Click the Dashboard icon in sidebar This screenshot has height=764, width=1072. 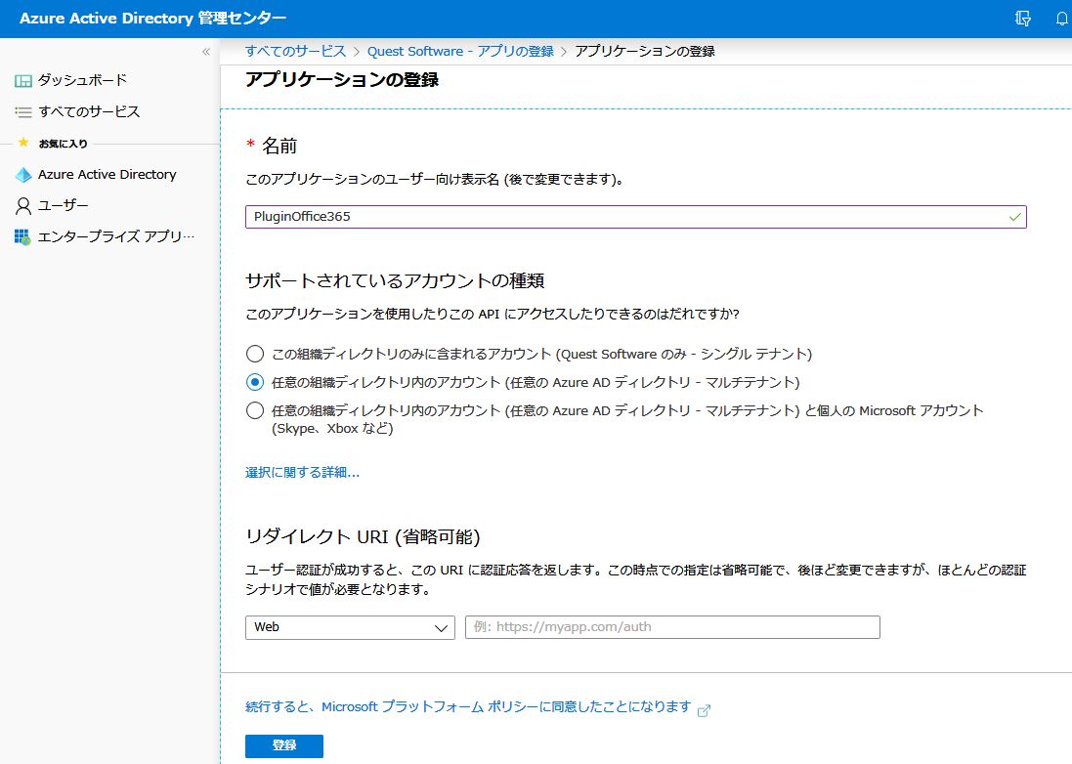23,81
